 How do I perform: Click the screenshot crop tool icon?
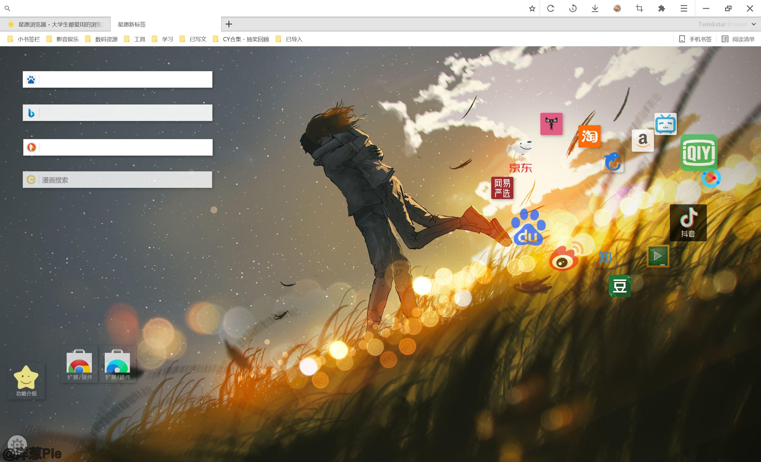(x=639, y=9)
